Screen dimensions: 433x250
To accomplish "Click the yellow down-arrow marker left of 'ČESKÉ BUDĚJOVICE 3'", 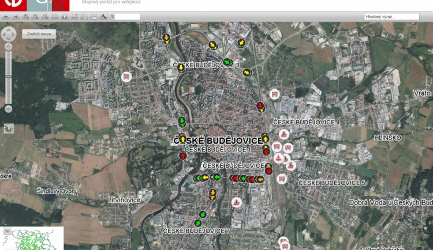I will tap(181, 67).
